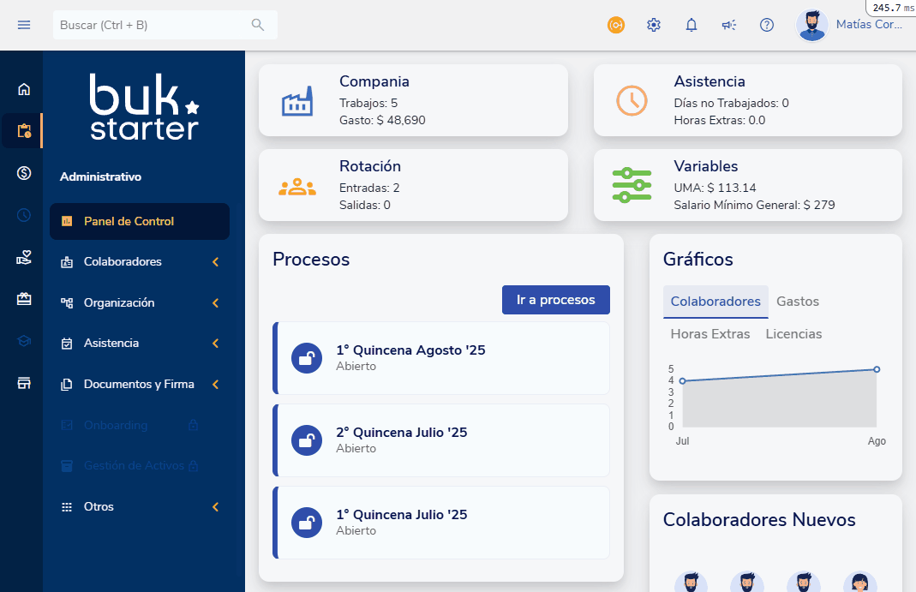Expand the Otros menu chevron
The image size is (916, 592).
pyautogui.click(x=216, y=507)
